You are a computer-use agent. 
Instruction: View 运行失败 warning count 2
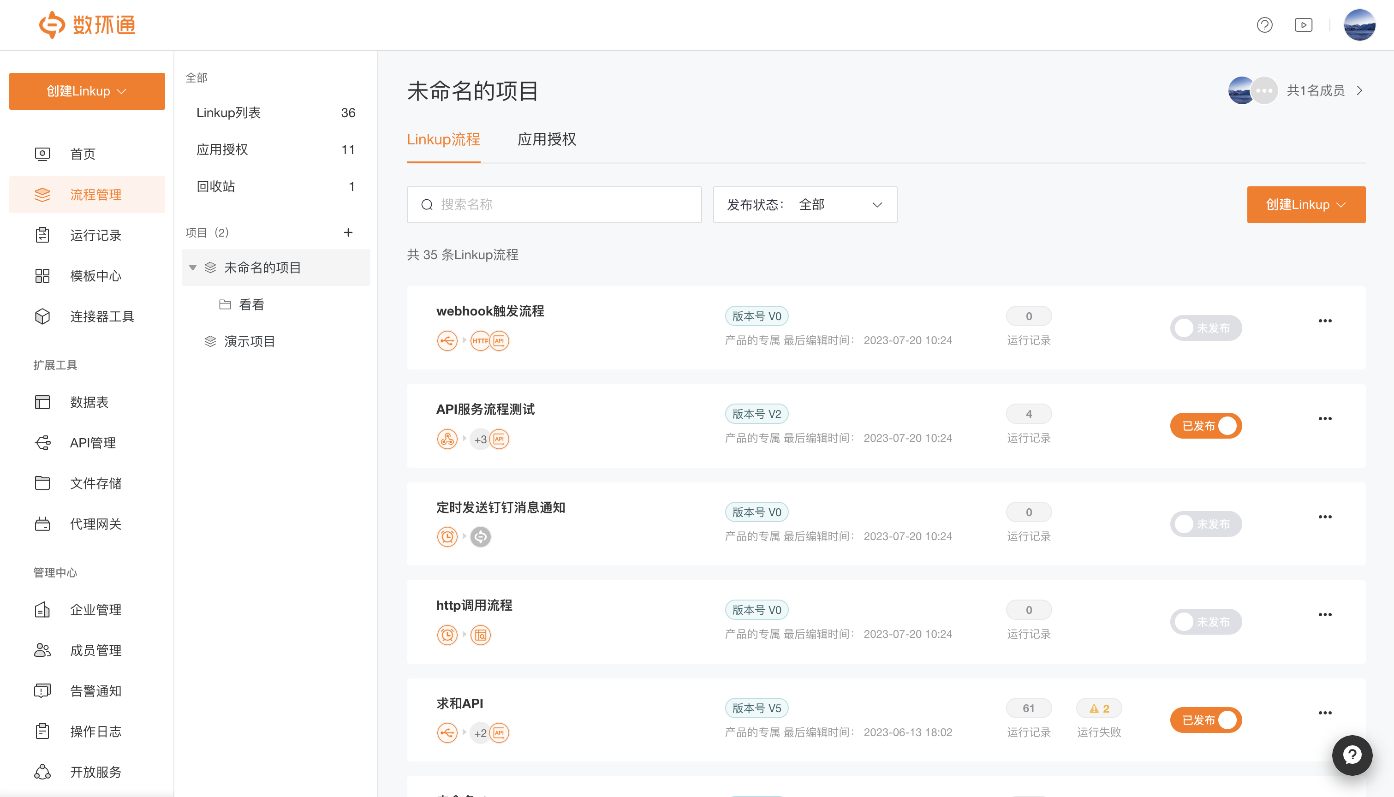(1098, 708)
